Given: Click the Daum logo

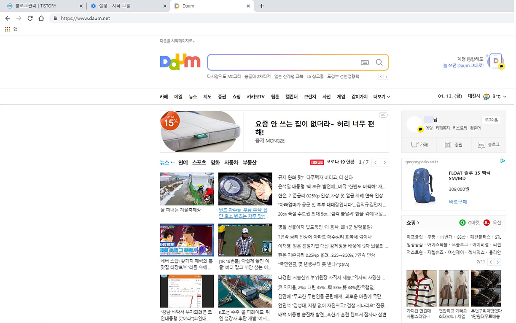Looking at the screenshot, I should point(180,62).
